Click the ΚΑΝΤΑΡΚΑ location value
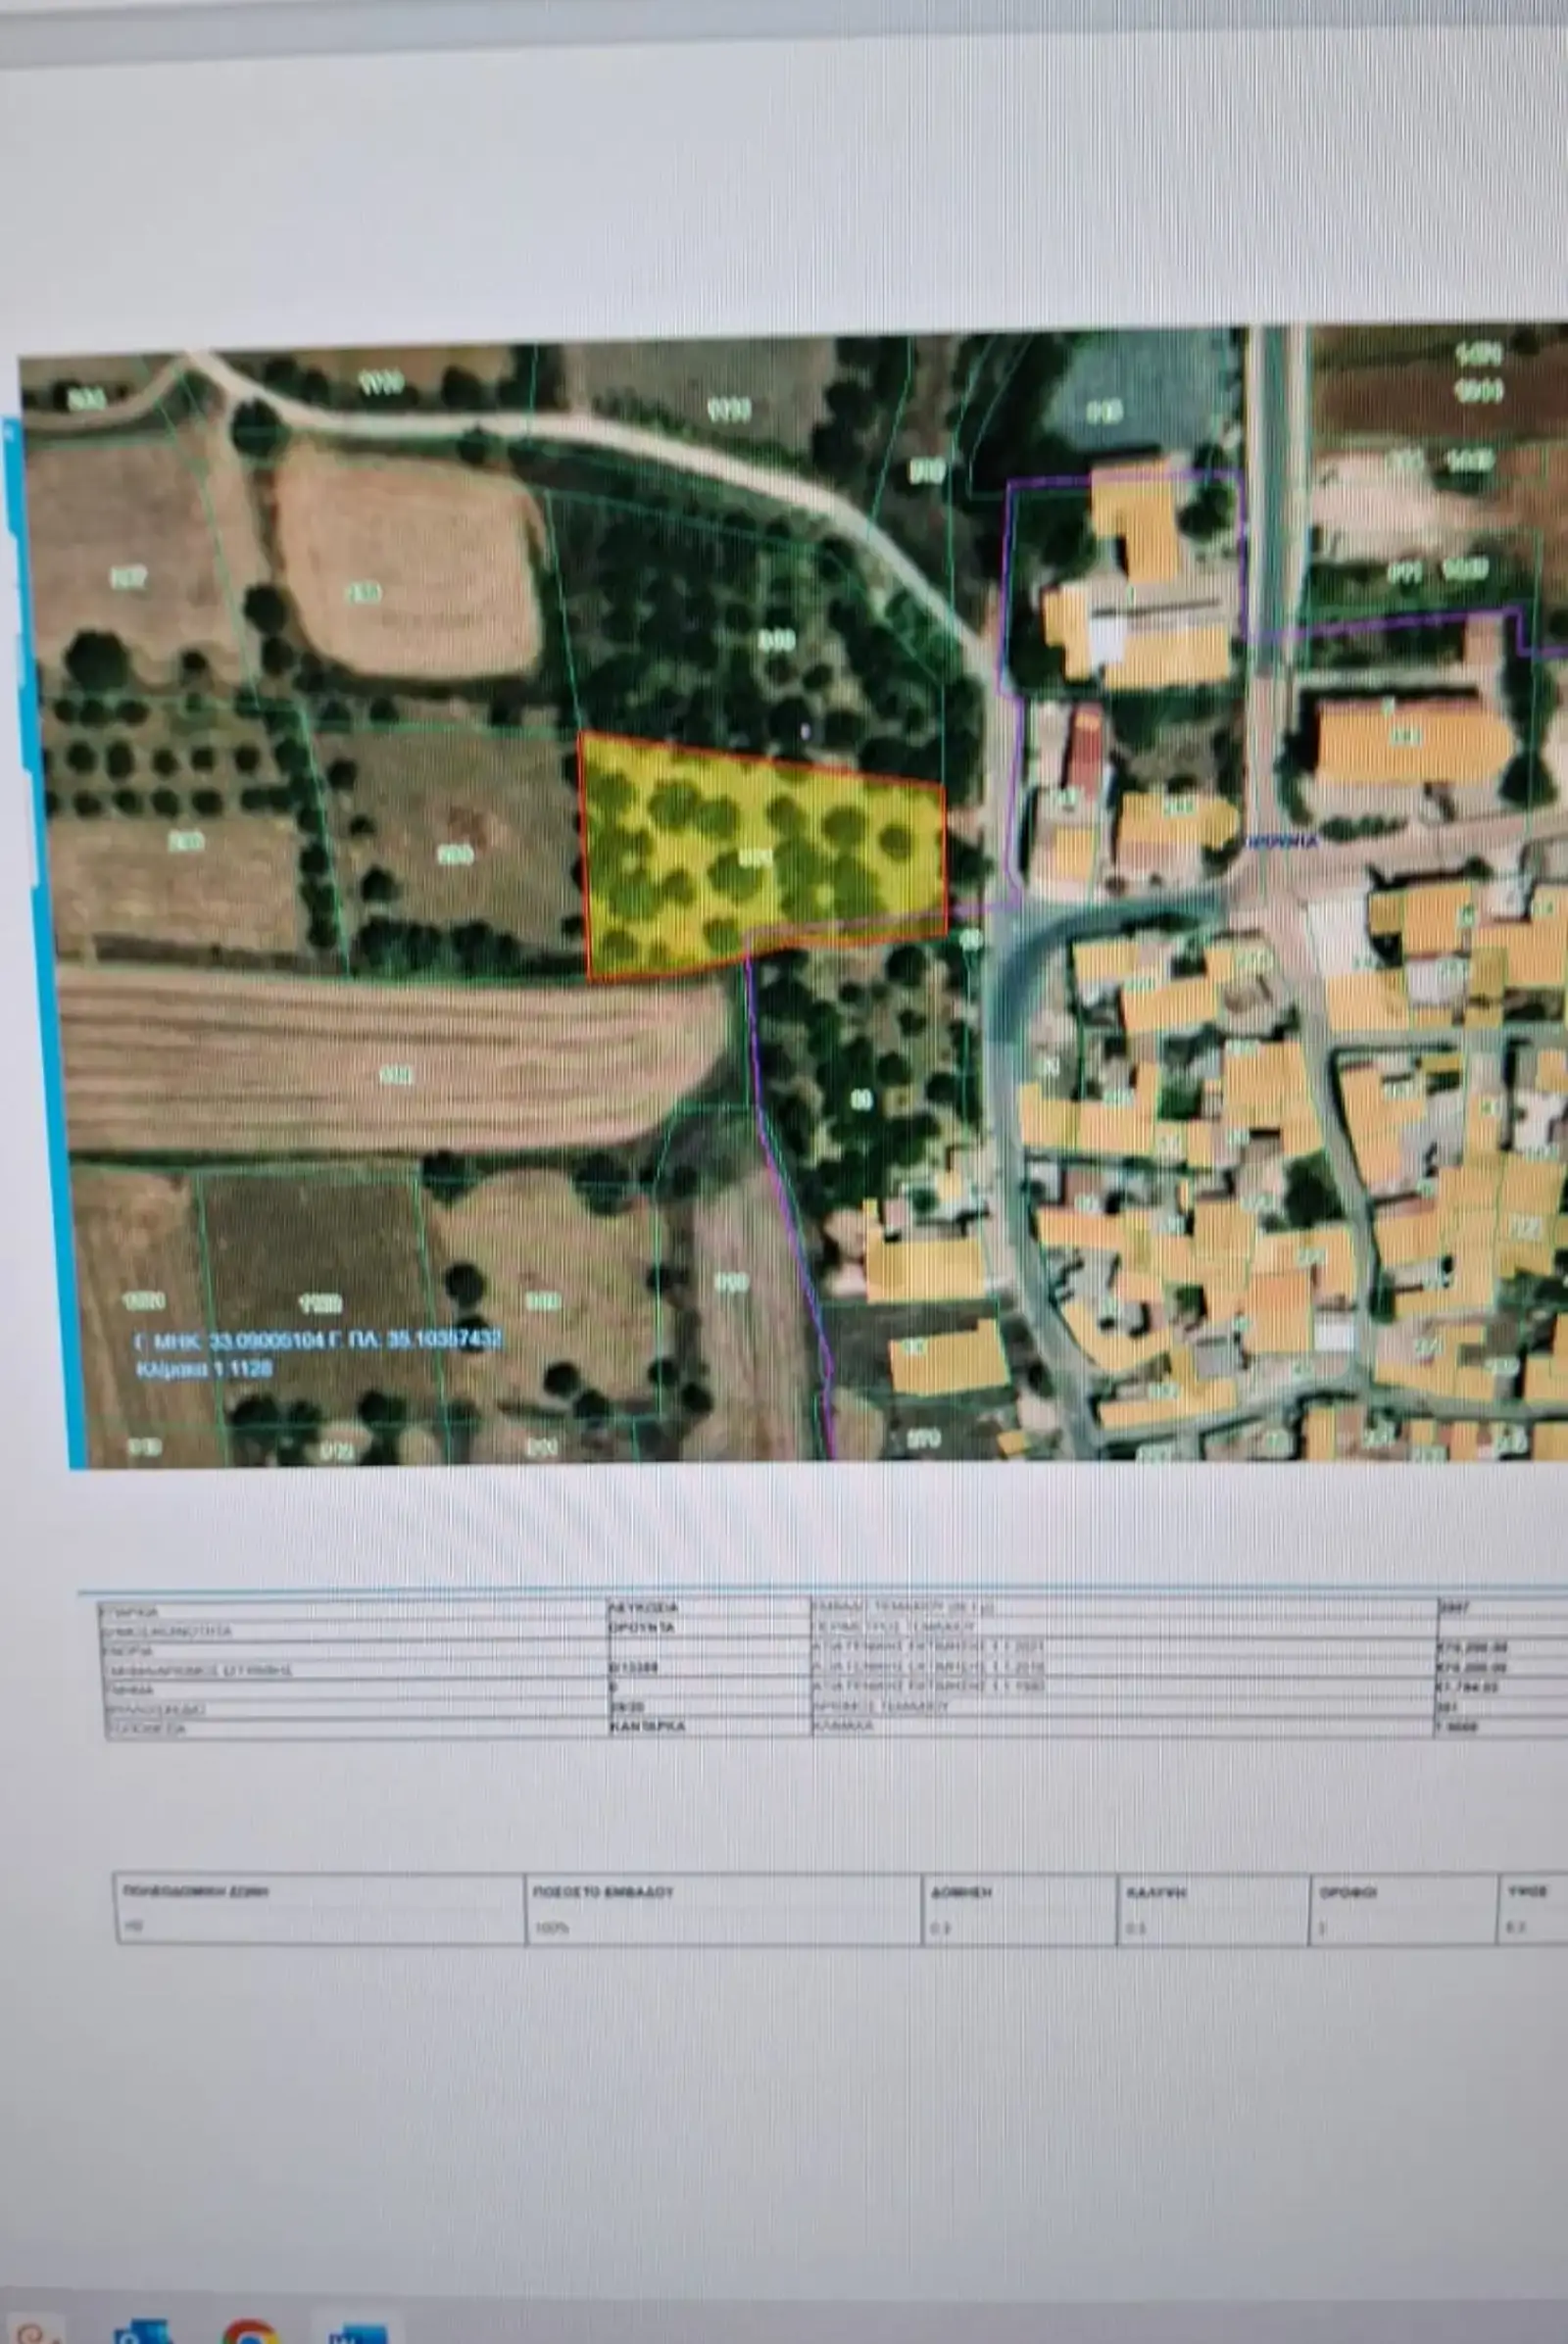 [x=649, y=1725]
